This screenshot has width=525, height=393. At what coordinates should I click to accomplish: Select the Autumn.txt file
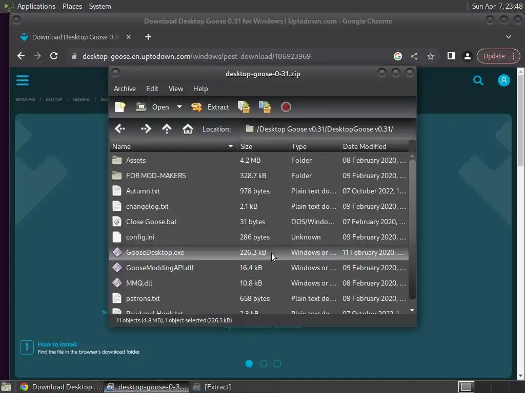click(x=259, y=191)
